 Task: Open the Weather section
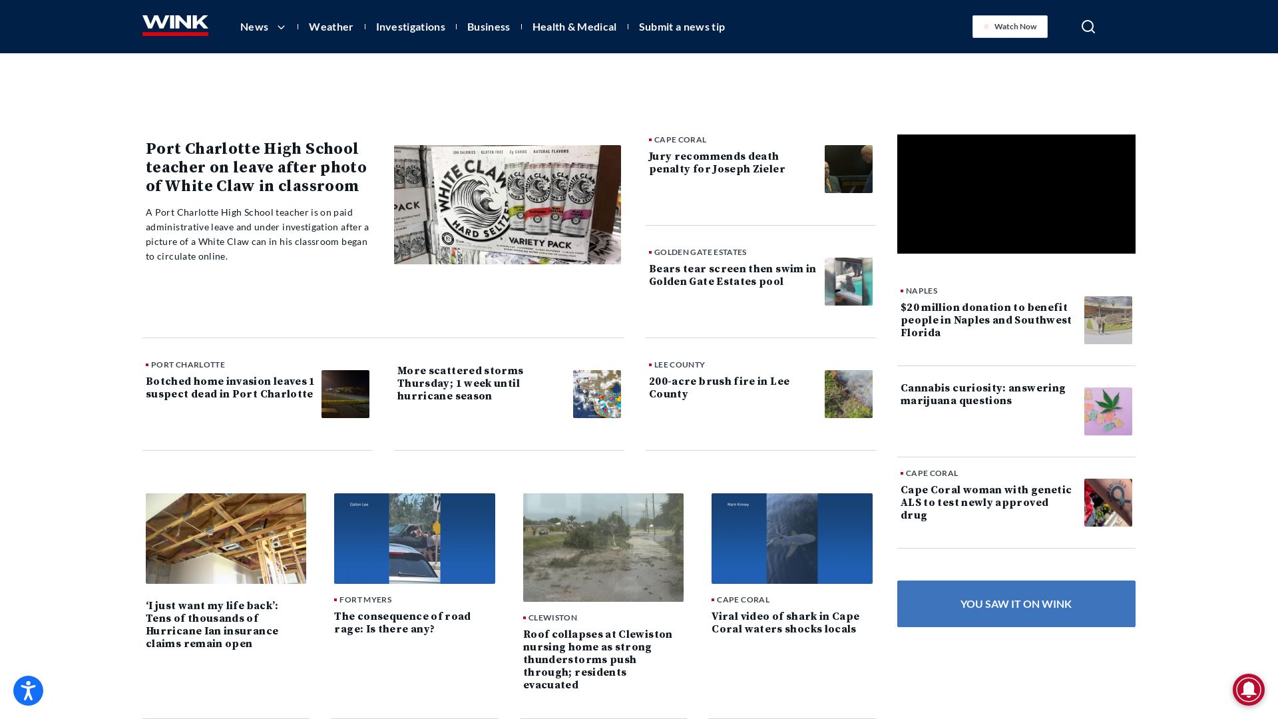(331, 27)
